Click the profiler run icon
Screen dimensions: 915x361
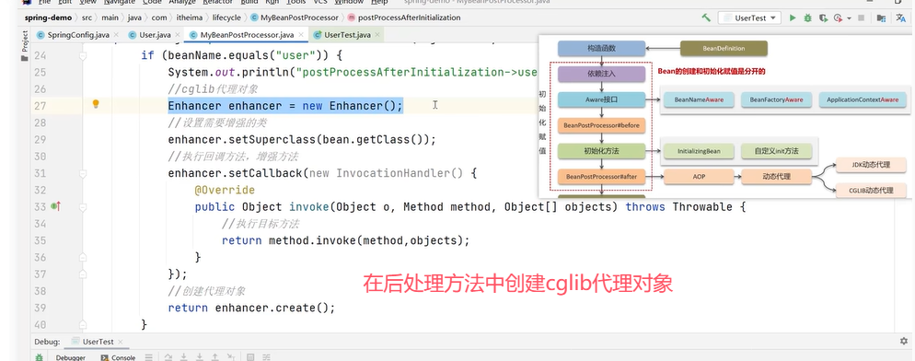point(839,18)
